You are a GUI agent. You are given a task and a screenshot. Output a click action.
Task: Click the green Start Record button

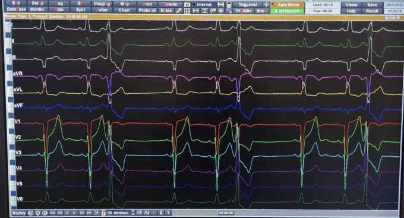(287, 11)
